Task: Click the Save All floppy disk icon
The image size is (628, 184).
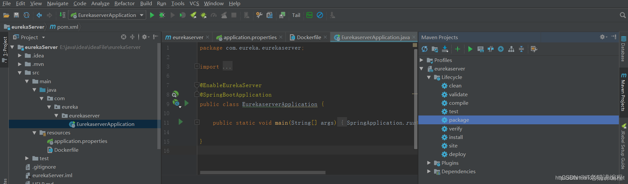Action: pyautogui.click(x=16, y=15)
